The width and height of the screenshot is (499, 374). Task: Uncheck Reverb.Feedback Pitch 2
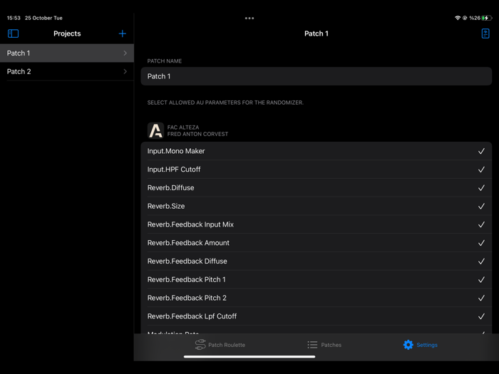point(481,298)
